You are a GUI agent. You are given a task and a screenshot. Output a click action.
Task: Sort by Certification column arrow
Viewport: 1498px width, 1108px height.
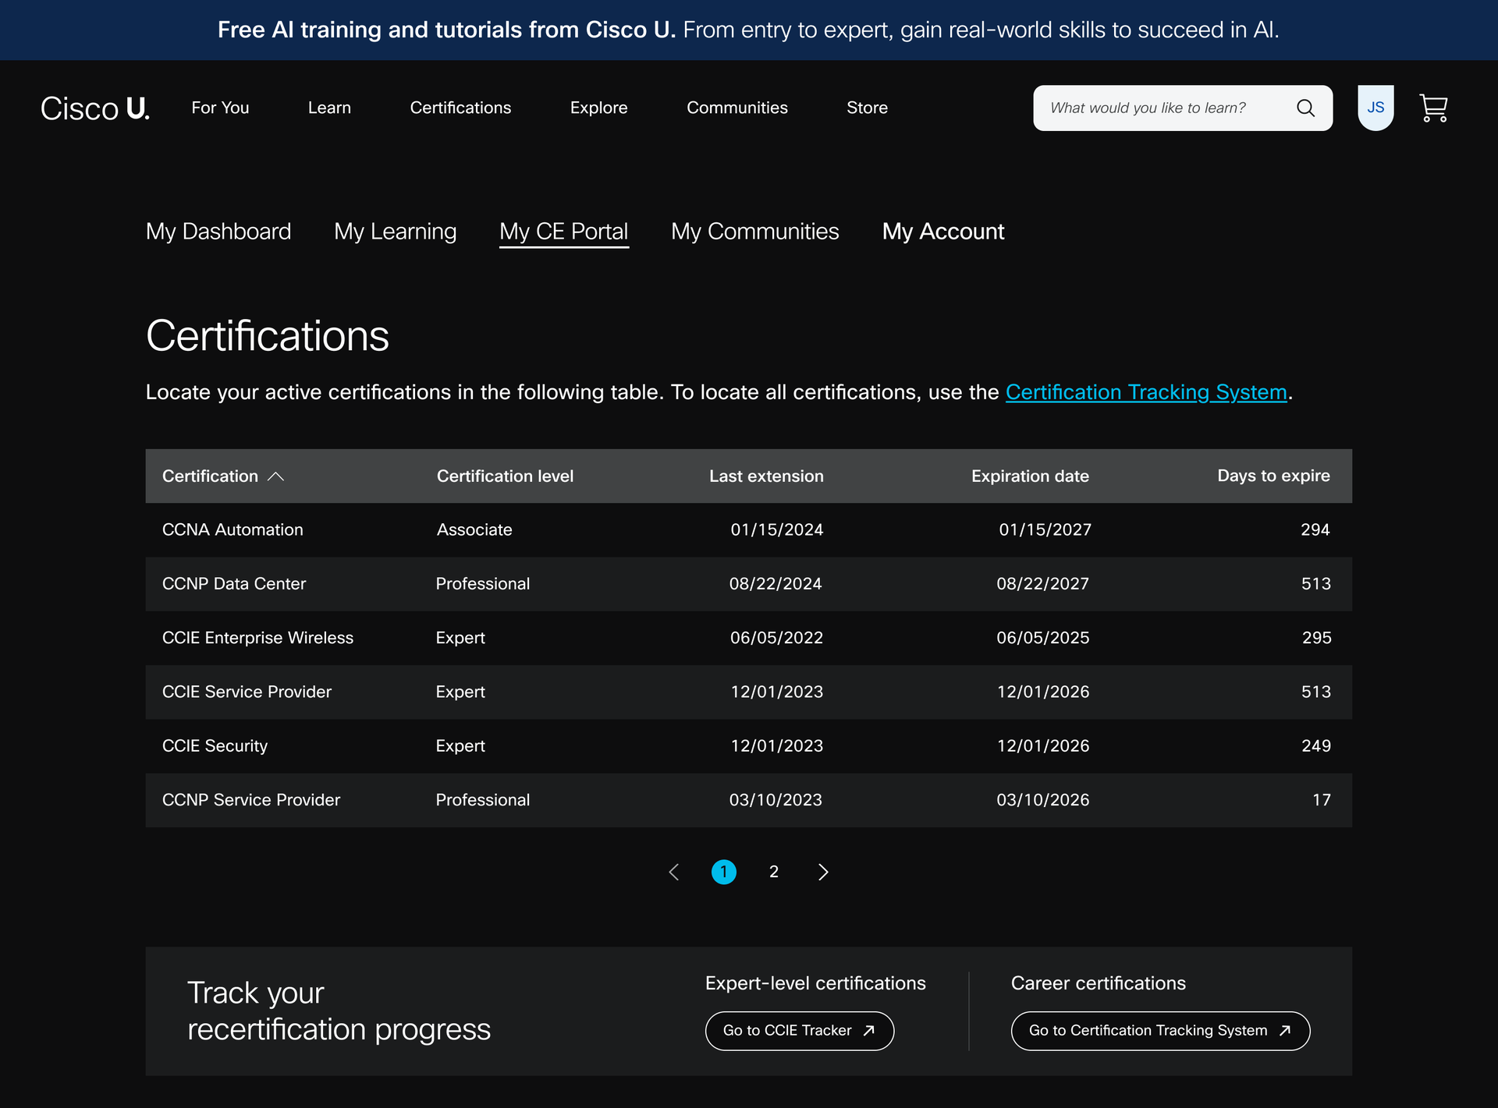[275, 476]
